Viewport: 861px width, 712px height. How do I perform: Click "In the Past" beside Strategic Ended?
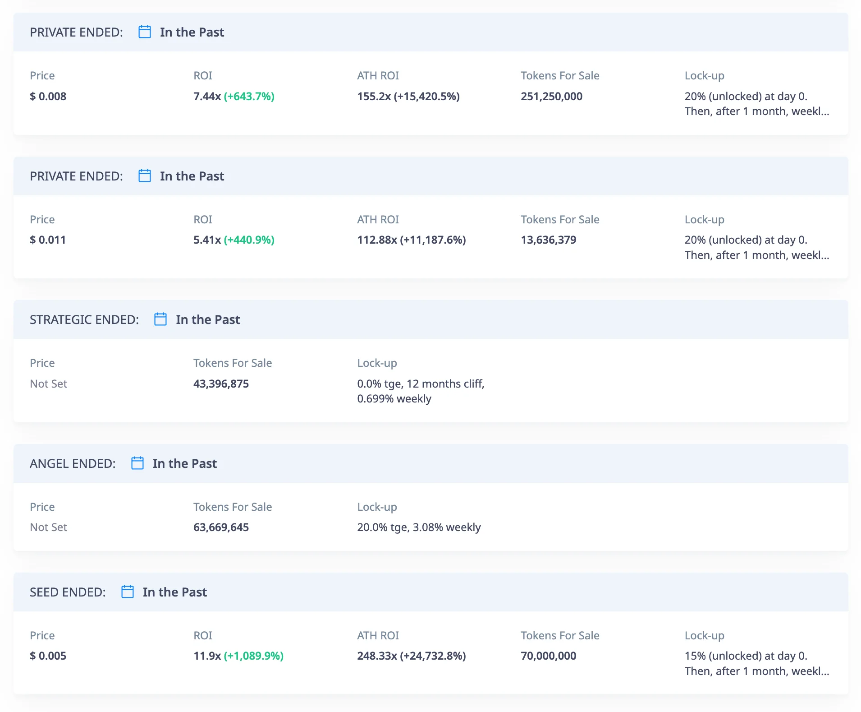coord(208,319)
